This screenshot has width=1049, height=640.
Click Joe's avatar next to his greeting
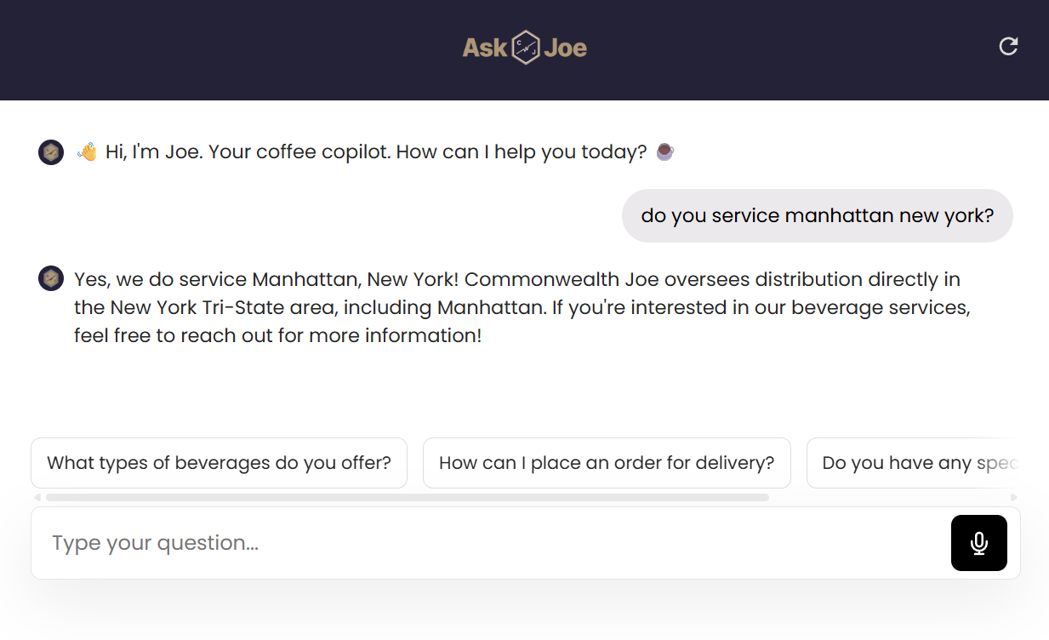coord(51,151)
